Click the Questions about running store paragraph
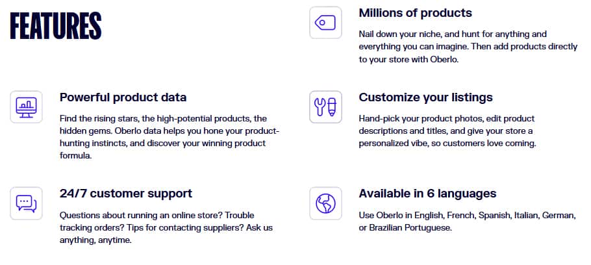The width and height of the screenshot is (591, 265). 166,228
